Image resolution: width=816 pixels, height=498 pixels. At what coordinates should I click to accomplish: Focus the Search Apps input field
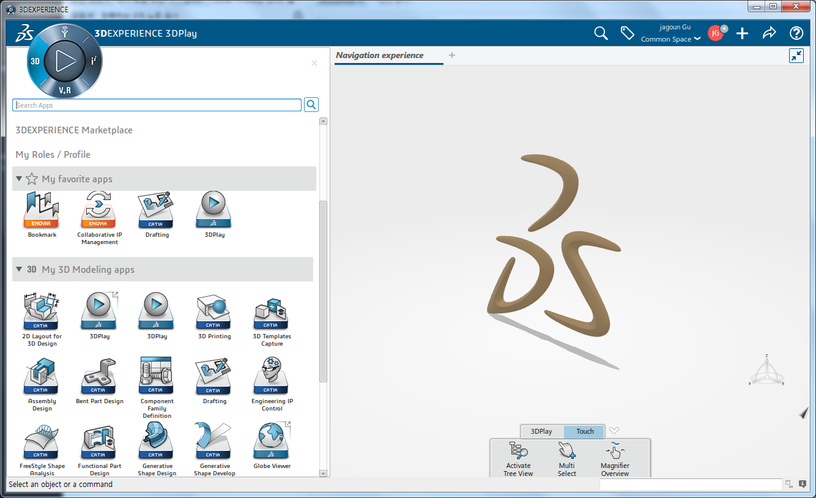coord(157,105)
